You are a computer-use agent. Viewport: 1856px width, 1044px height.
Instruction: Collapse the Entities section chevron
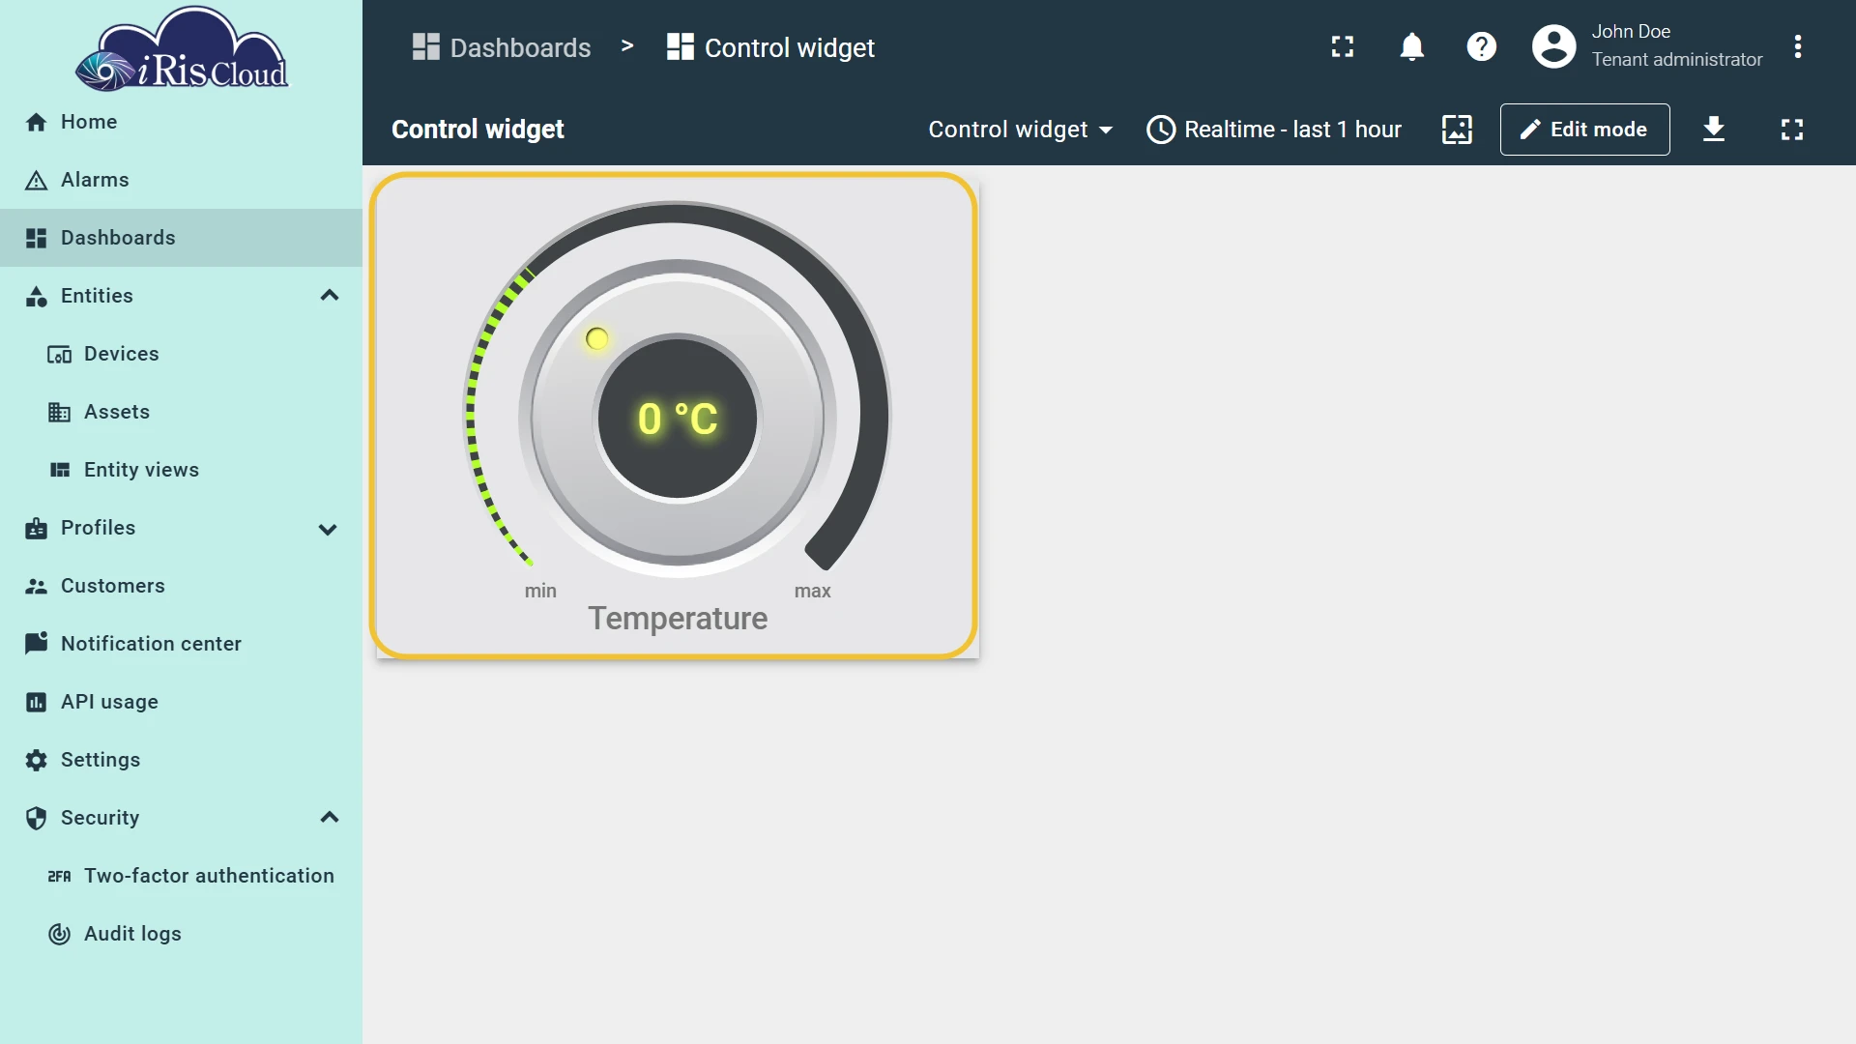click(x=330, y=296)
